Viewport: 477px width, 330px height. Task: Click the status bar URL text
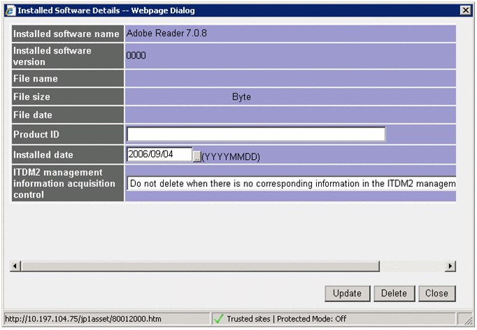pos(83,319)
